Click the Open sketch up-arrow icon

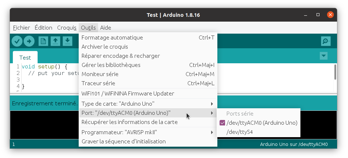tap(56, 41)
